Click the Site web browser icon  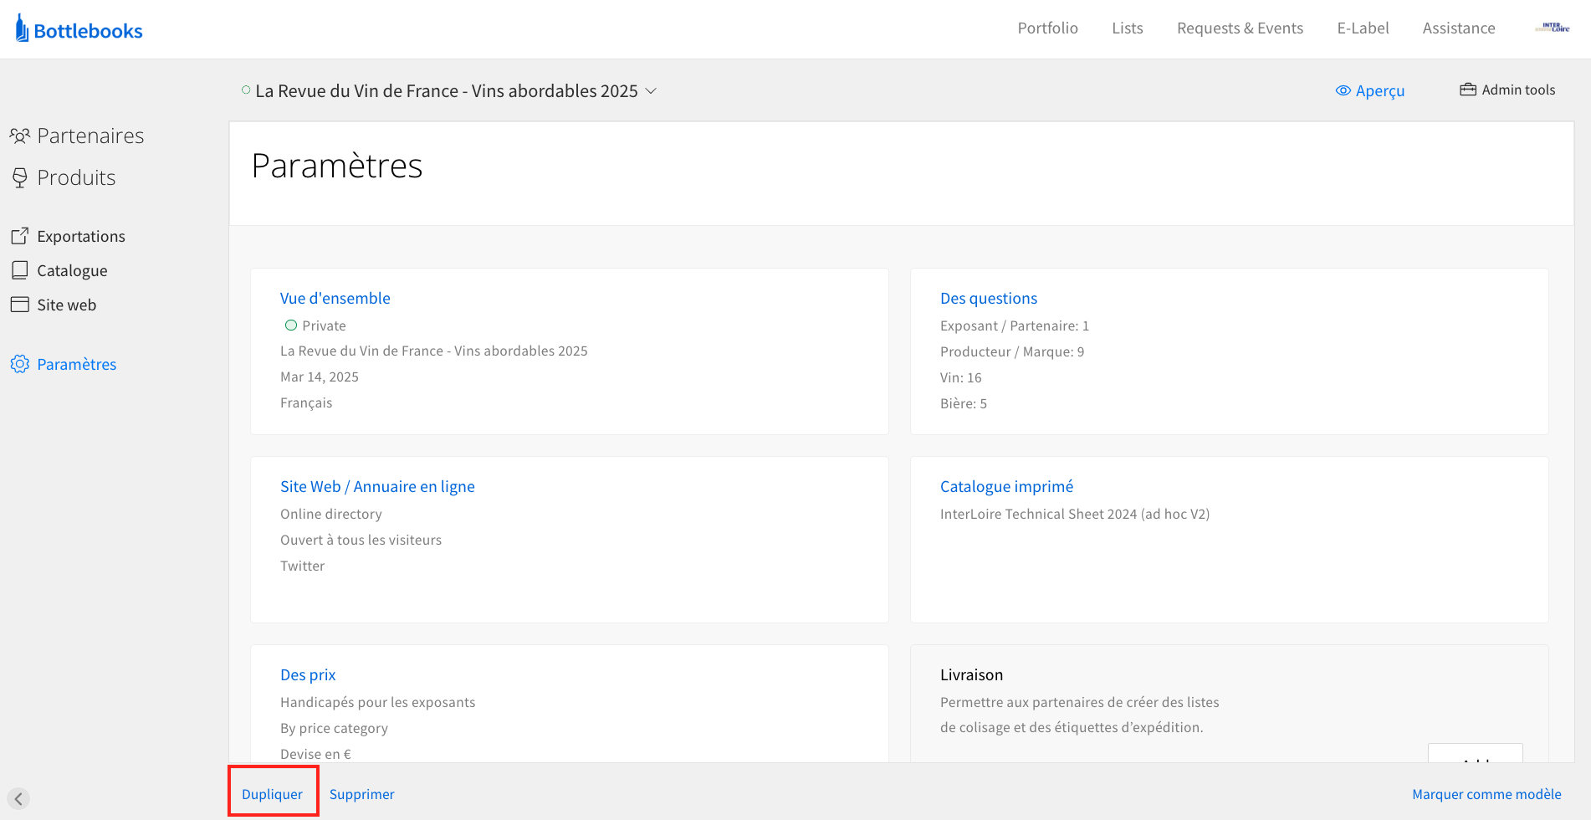(x=20, y=305)
